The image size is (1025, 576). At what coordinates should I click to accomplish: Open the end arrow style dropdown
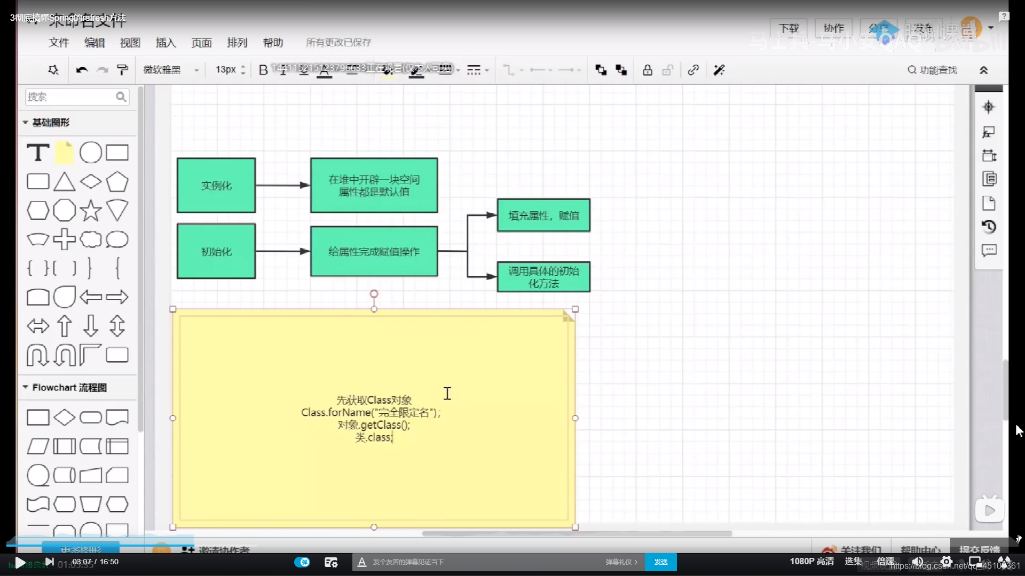tap(569, 70)
